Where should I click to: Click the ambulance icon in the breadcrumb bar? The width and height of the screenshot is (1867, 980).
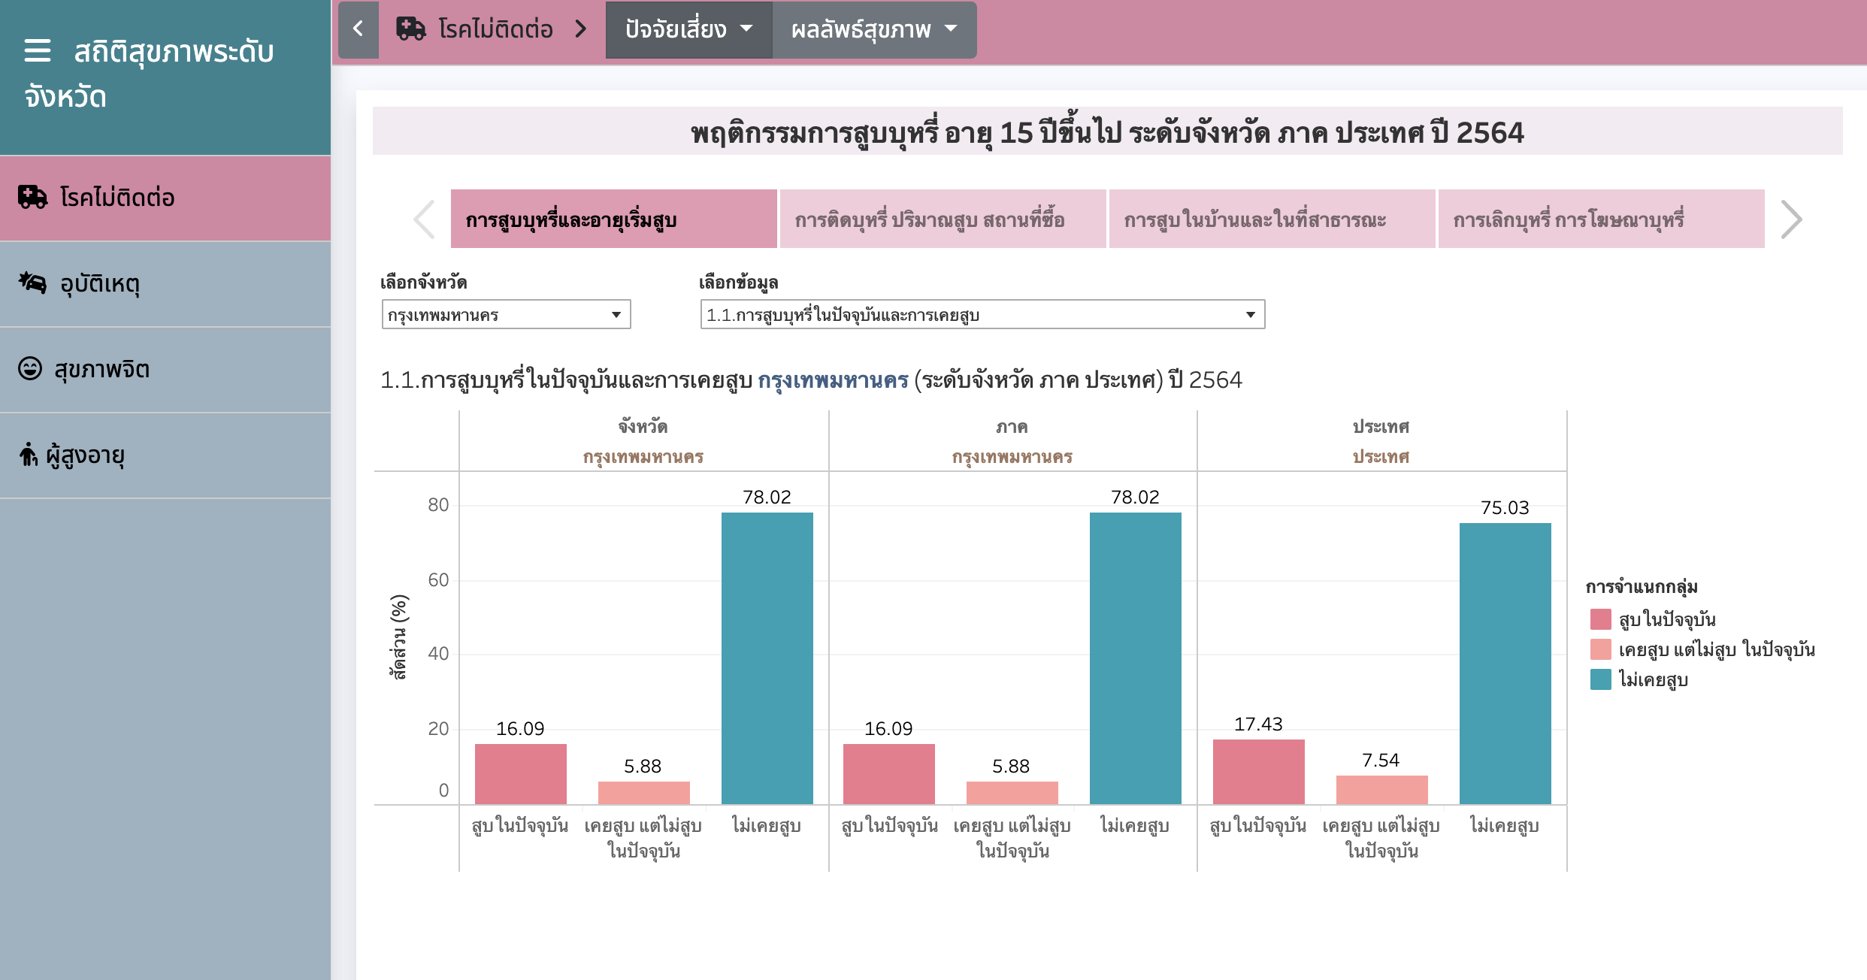point(411,29)
